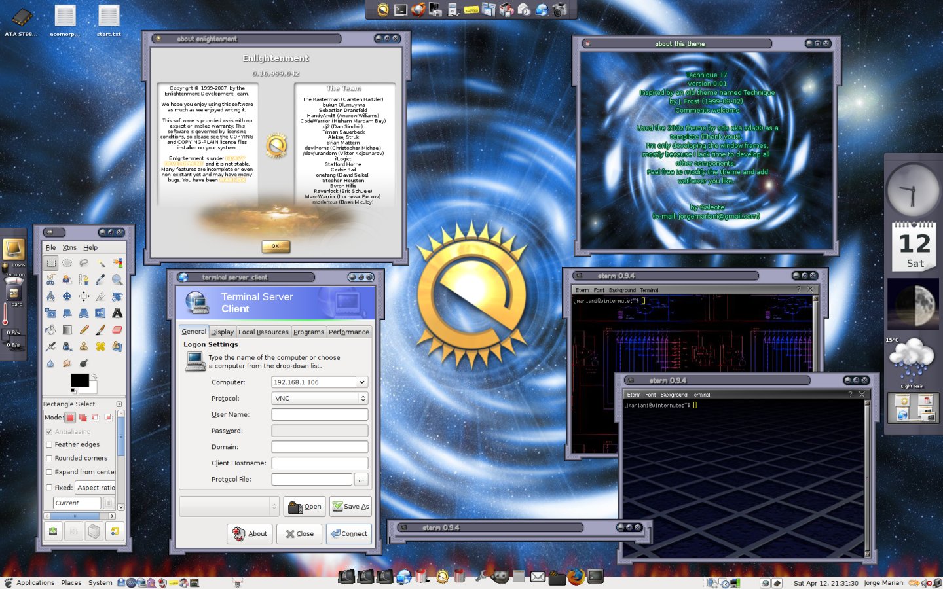Choose Add to selection mode button
The width and height of the screenshot is (943, 589).
pyautogui.click(x=83, y=417)
